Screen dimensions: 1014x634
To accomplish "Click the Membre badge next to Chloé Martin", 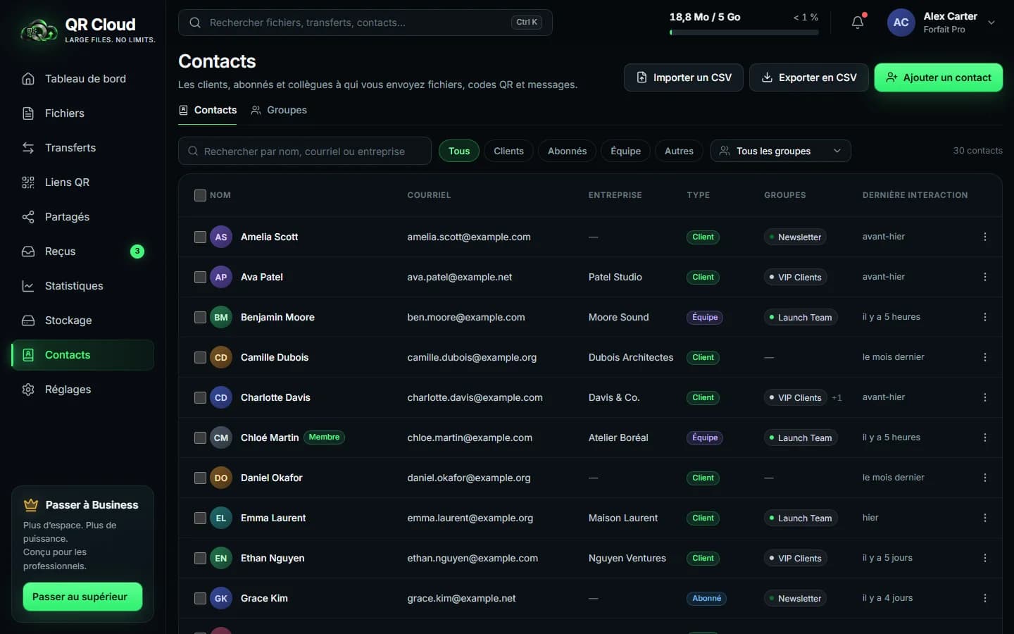I will coord(324,437).
